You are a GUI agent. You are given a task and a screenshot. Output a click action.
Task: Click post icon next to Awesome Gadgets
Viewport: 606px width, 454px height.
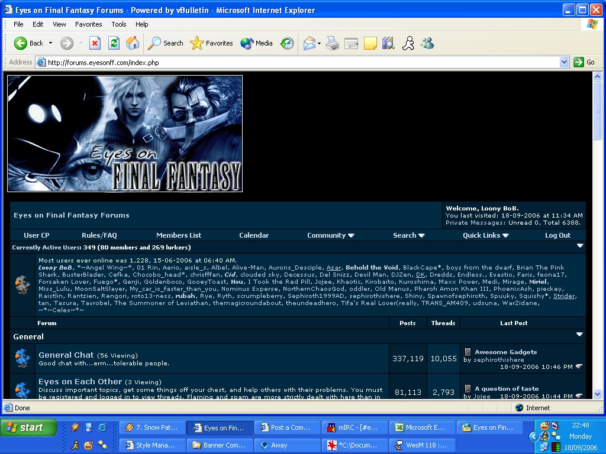(x=468, y=352)
